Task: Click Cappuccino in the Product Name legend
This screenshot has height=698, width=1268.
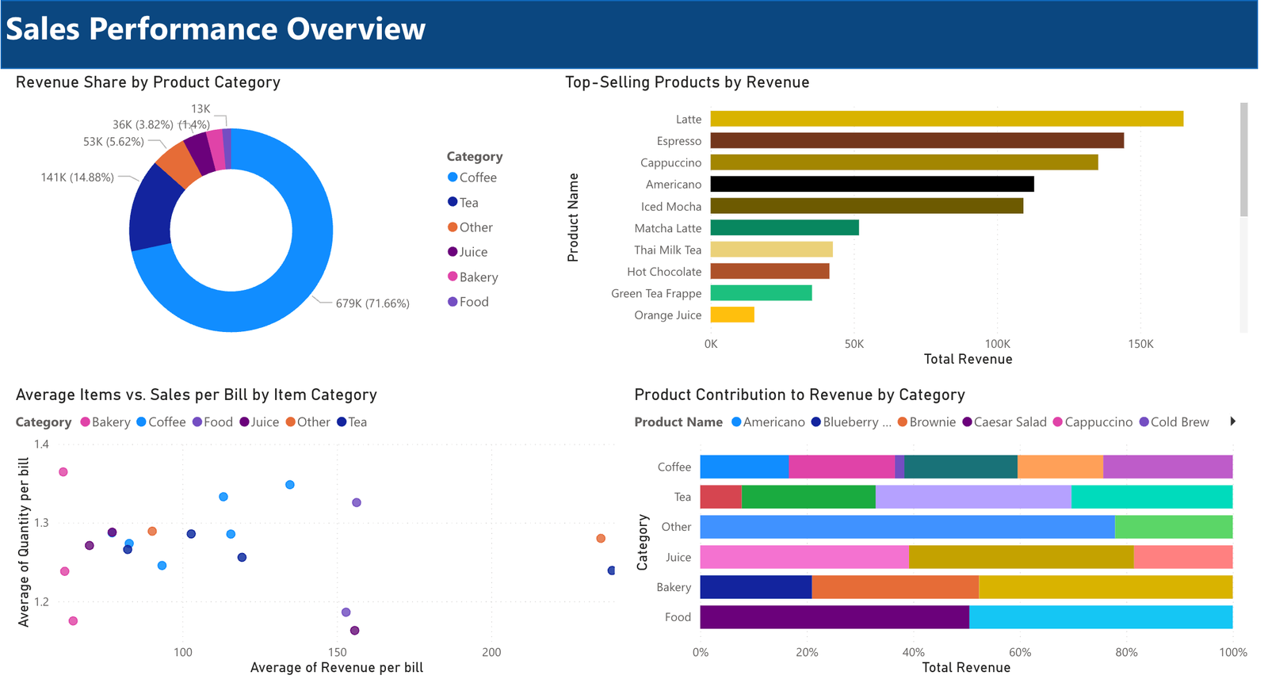Action: [1093, 422]
